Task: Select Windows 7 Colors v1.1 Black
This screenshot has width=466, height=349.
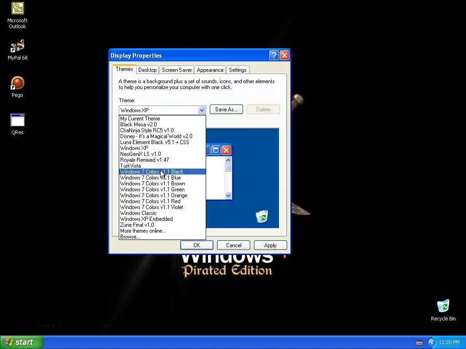Action: pyautogui.click(x=162, y=172)
